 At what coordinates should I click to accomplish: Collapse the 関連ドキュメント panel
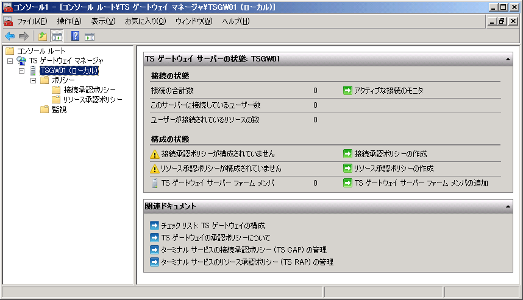(x=508, y=206)
